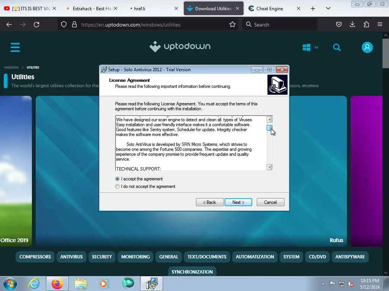Click the license scrollbar down arrow
The image size is (389, 291).
point(269,167)
